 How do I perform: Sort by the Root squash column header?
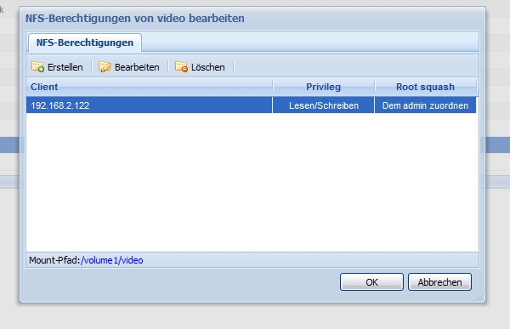[426, 87]
